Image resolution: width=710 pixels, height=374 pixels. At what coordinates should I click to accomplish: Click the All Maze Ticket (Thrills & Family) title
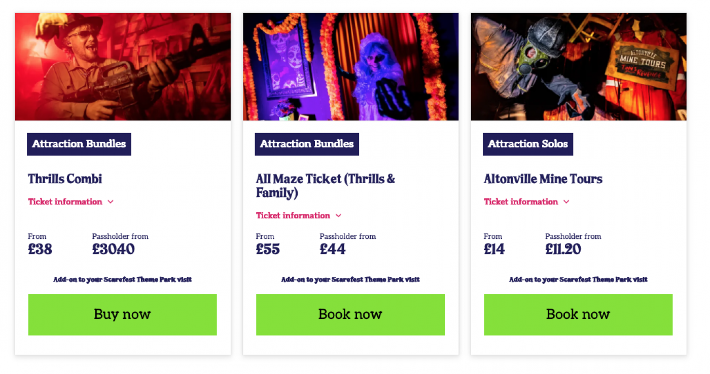point(325,186)
